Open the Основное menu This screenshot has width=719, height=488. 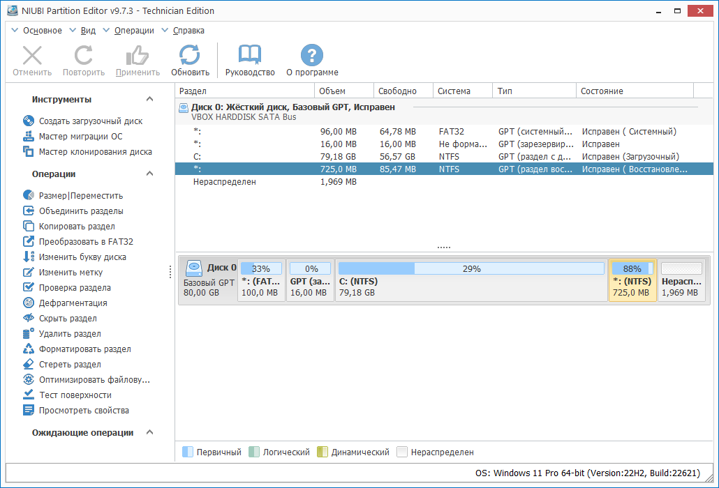[42, 31]
